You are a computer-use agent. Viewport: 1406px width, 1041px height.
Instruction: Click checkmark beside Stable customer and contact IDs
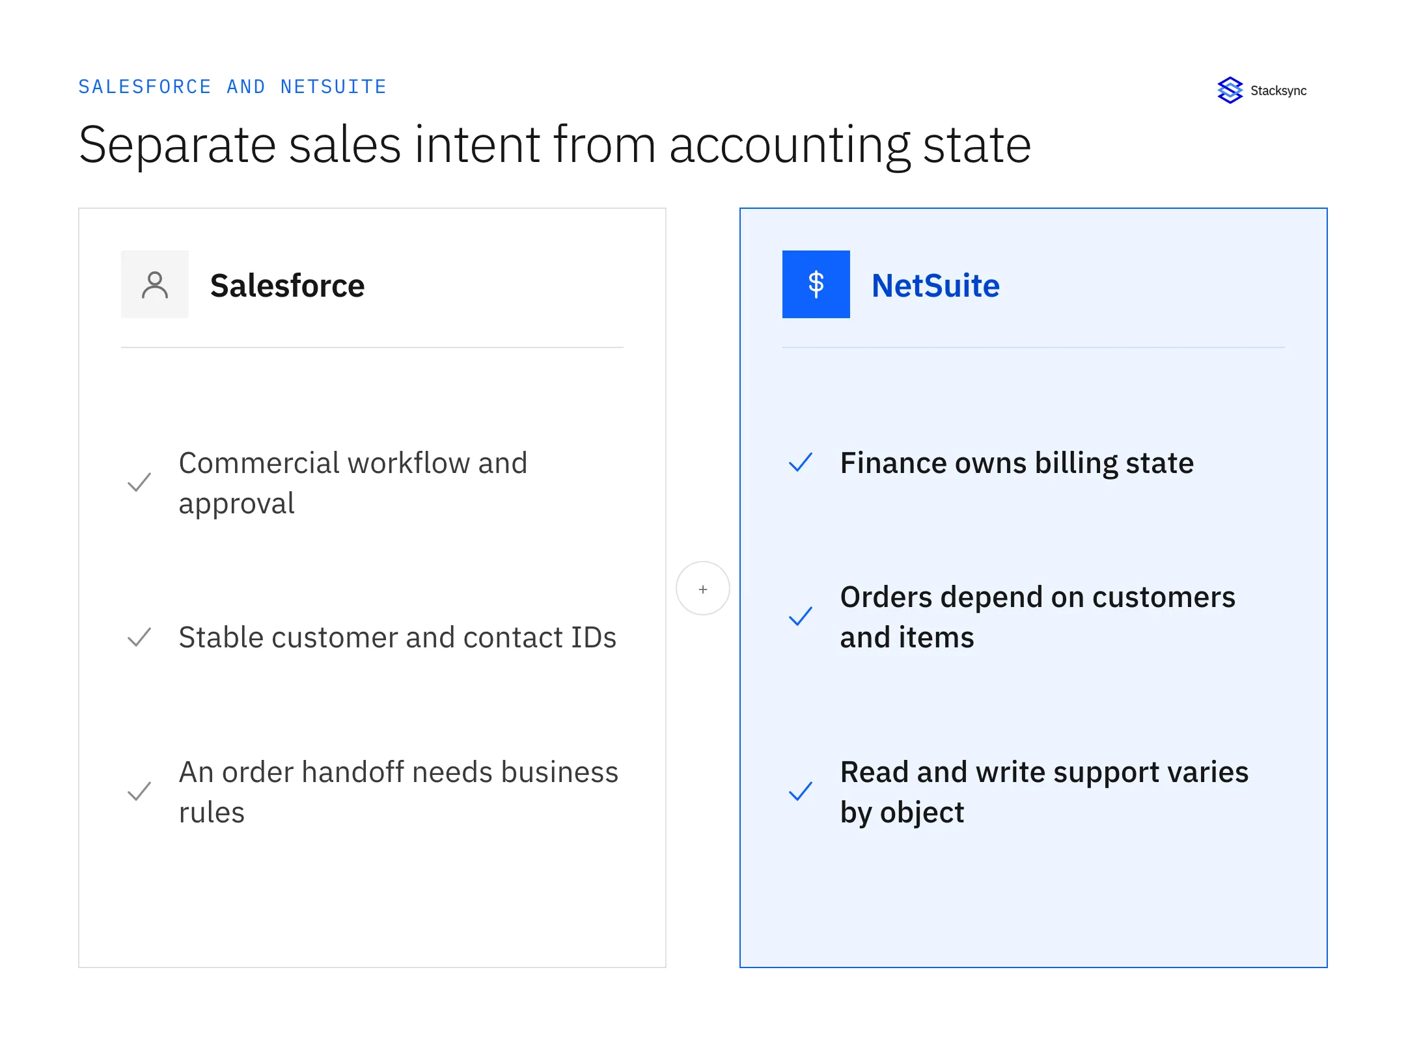(139, 637)
